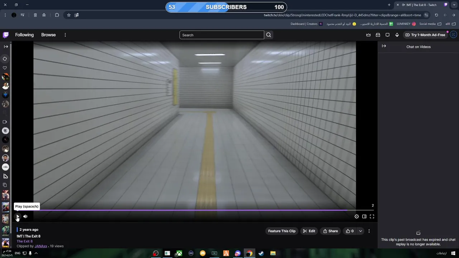The image size is (459, 258).
Task: Click the search magnifier button
Action: pyautogui.click(x=269, y=35)
